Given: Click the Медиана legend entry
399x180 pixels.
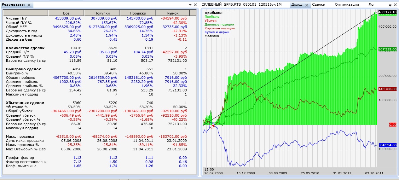Looking at the screenshot, I should coord(212,36).
